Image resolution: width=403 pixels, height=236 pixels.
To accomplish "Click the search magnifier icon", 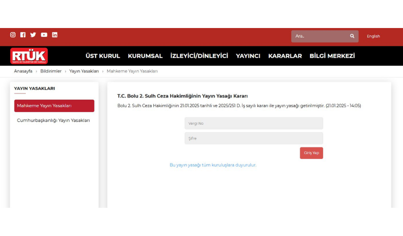I will click(x=352, y=36).
